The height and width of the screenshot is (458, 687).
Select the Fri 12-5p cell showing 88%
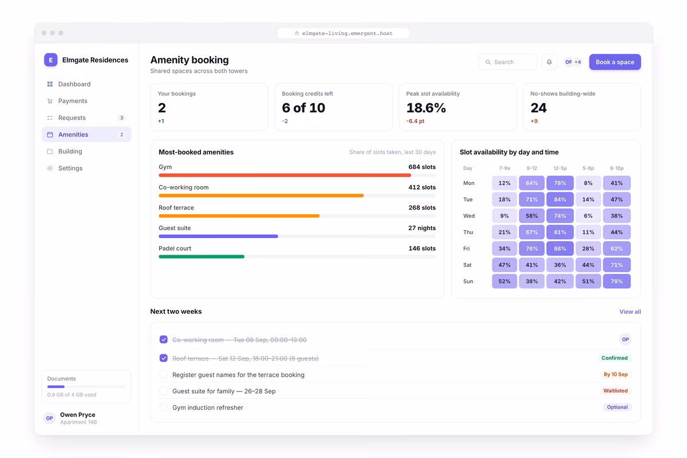click(560, 248)
